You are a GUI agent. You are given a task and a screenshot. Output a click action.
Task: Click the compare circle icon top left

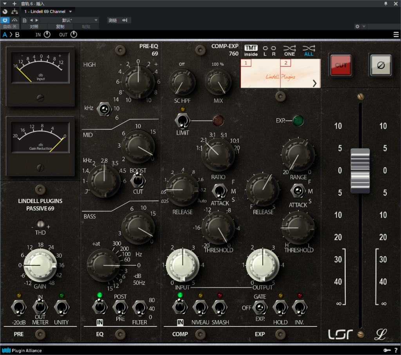click(5, 11)
